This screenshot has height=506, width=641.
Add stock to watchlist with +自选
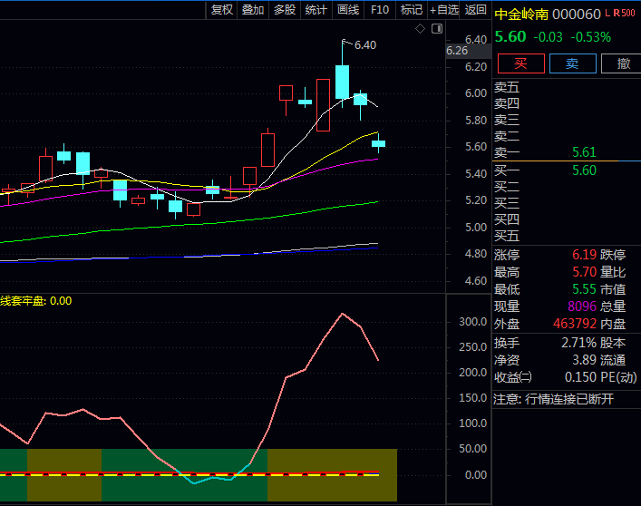(444, 10)
